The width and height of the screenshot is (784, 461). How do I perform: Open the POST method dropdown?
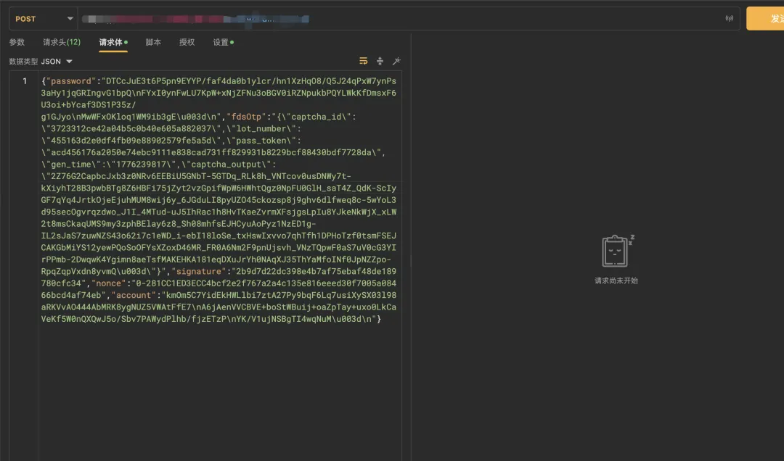(44, 19)
